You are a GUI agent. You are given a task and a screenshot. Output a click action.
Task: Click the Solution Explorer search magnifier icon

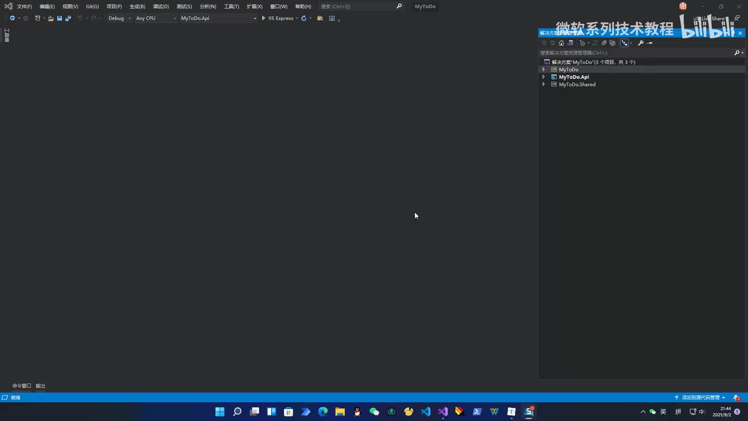point(737,53)
